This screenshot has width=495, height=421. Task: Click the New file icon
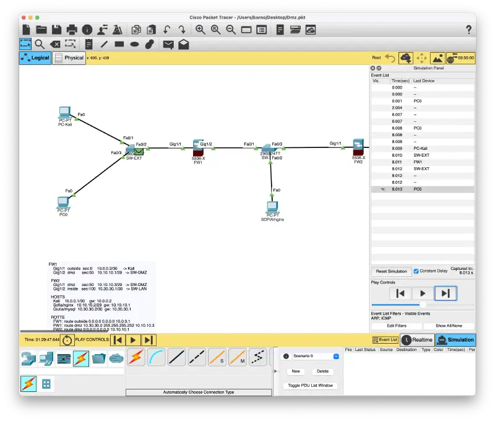27,30
